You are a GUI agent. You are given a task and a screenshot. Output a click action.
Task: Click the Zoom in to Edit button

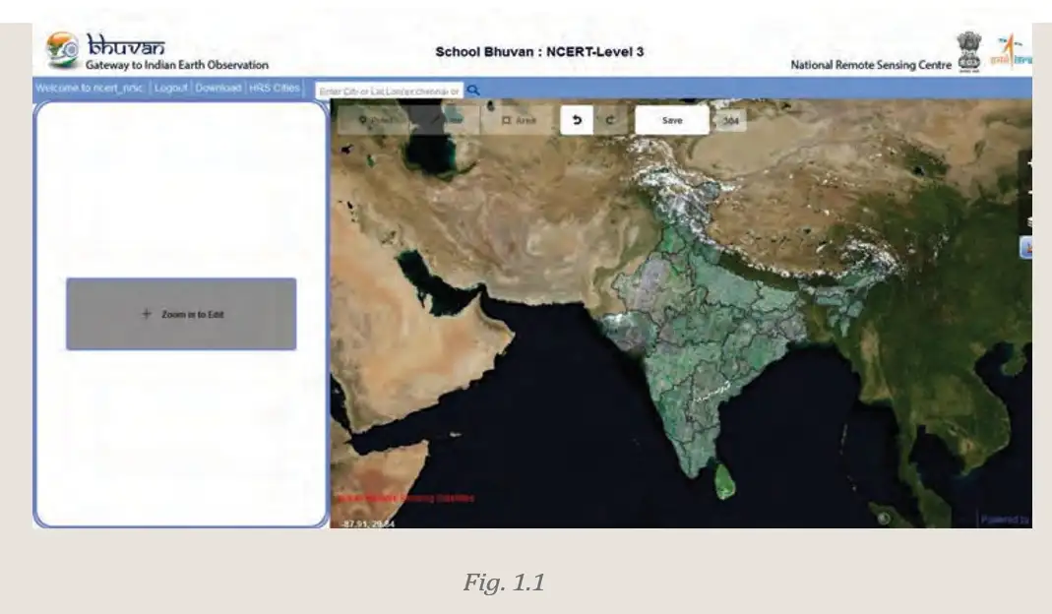tap(181, 313)
